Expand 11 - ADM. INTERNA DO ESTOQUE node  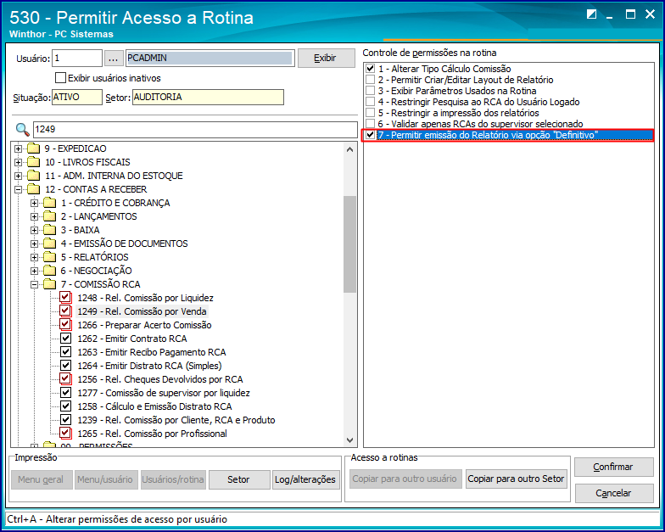tap(19, 176)
